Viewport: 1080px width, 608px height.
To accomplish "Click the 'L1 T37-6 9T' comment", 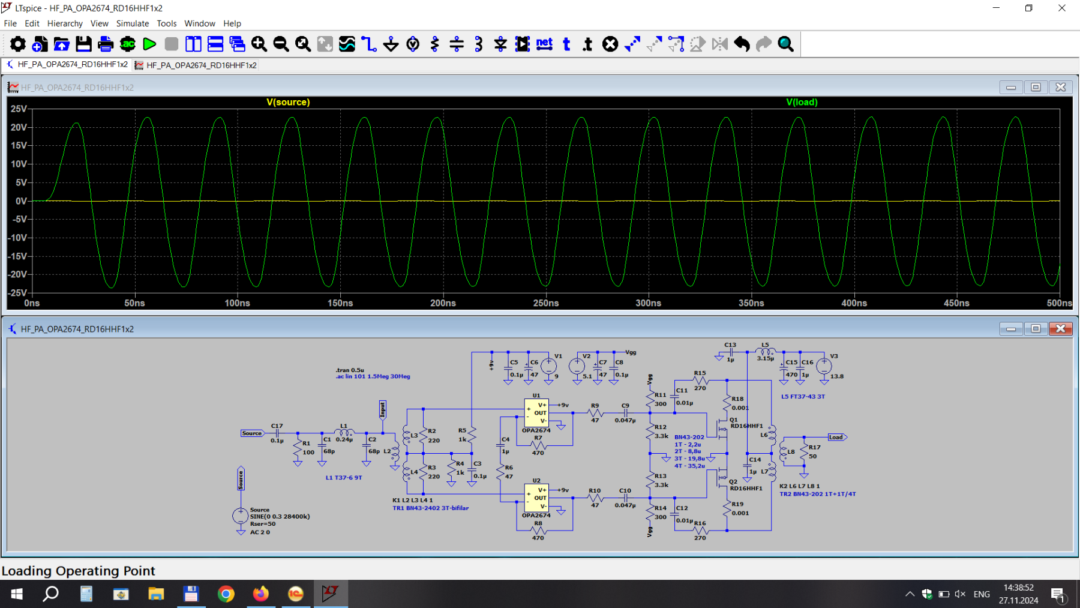I will coord(344,478).
